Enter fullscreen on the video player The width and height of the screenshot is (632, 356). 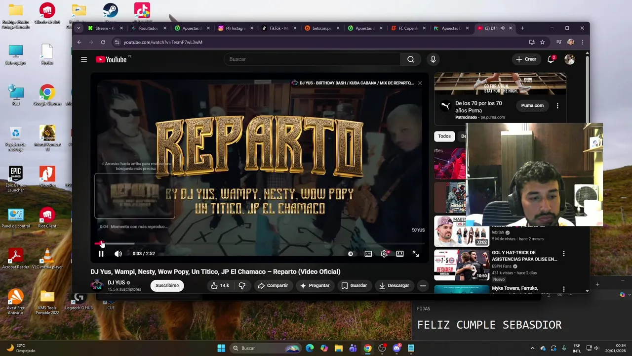(x=416, y=254)
